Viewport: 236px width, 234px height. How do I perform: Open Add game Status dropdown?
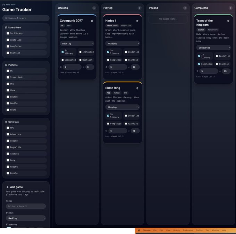[x=26, y=218]
